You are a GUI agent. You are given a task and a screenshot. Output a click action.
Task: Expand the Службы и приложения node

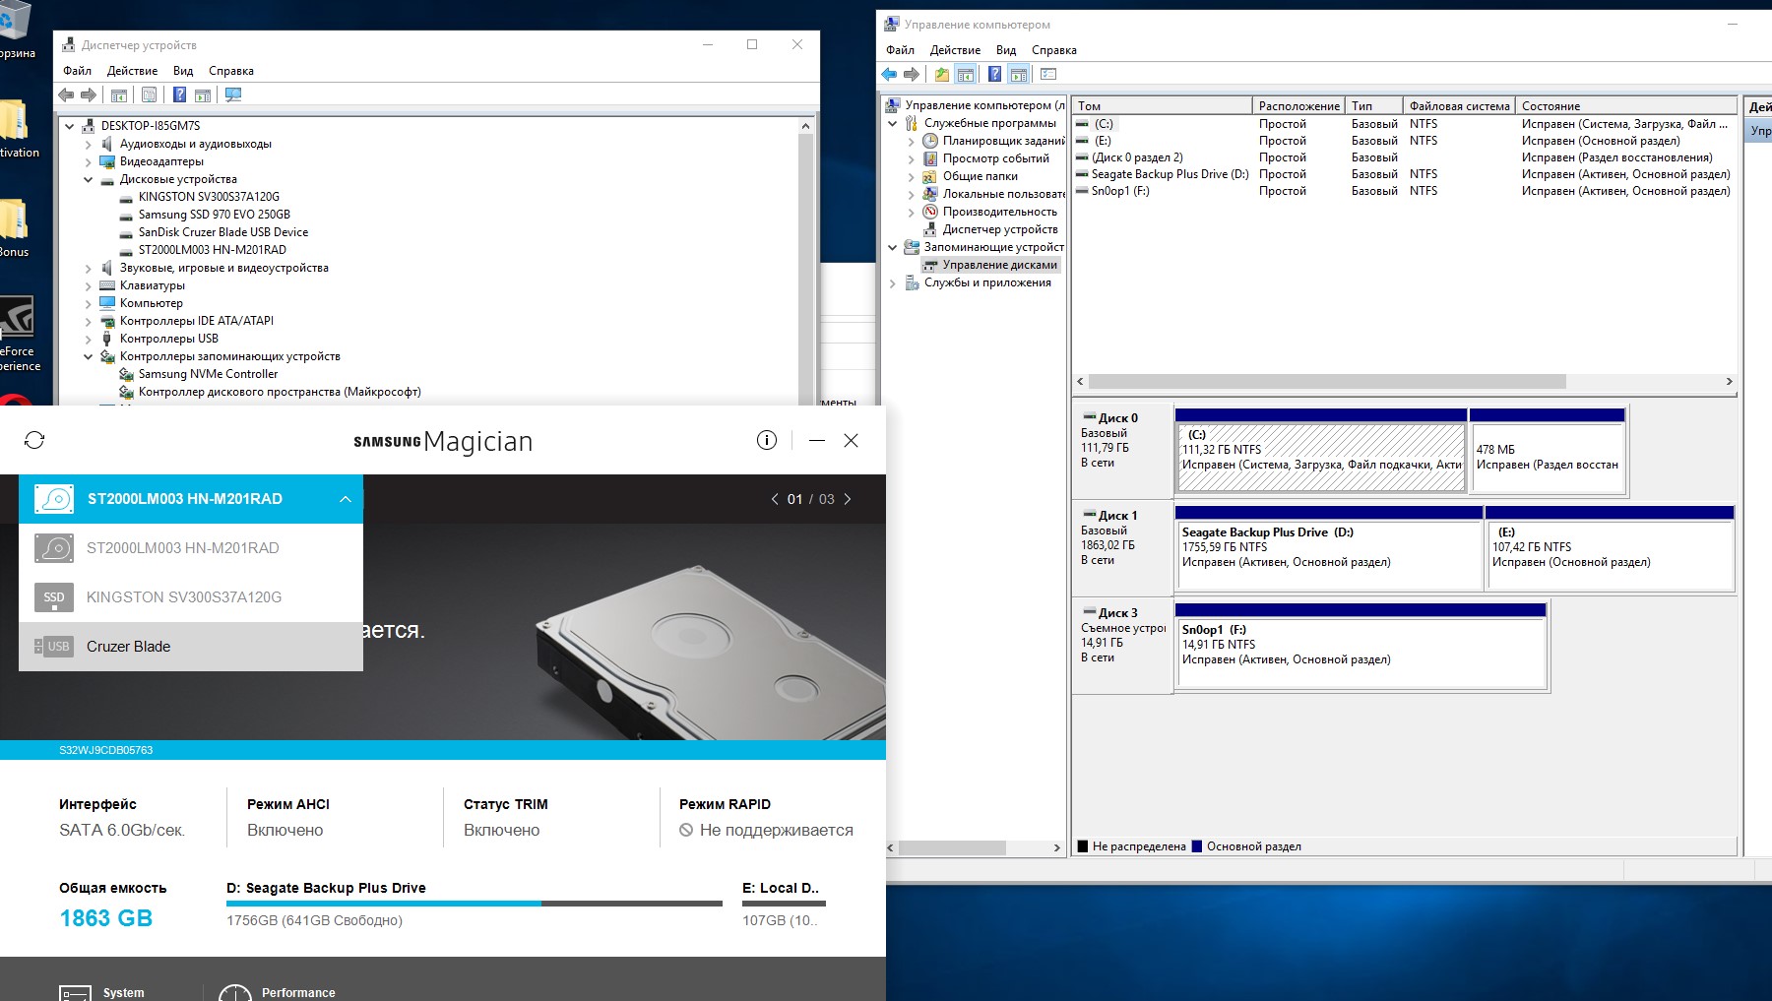(x=892, y=282)
